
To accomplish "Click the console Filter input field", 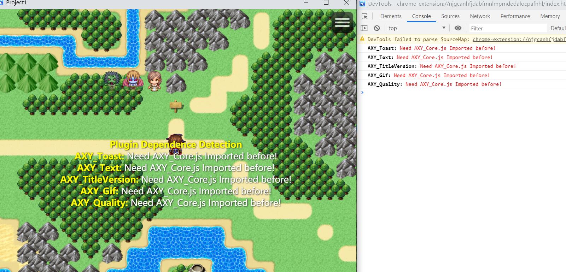I will [507, 28].
